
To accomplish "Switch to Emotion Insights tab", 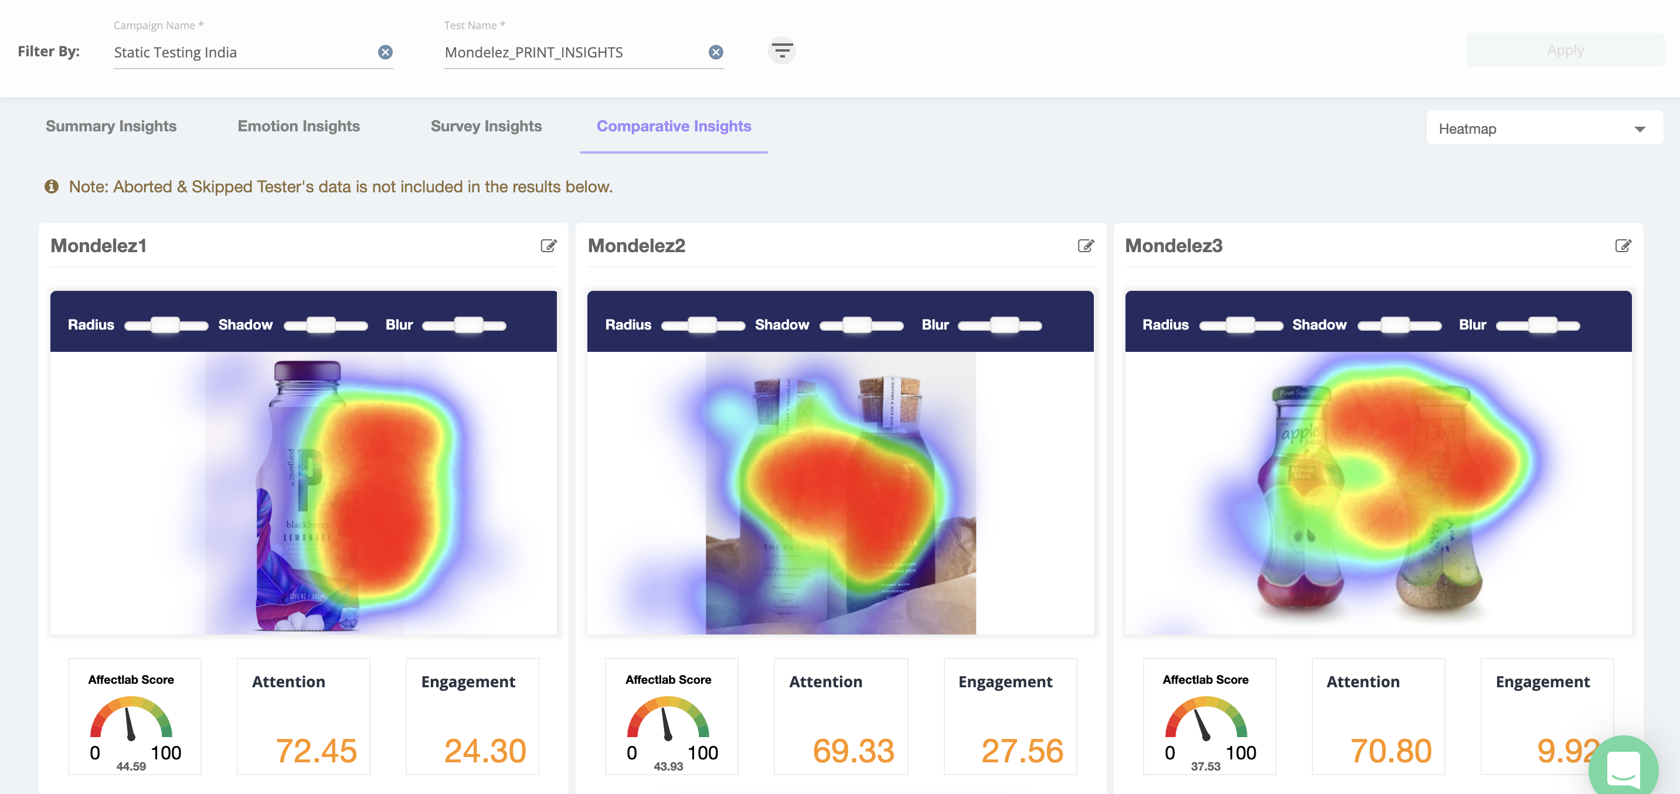I will coord(299,126).
